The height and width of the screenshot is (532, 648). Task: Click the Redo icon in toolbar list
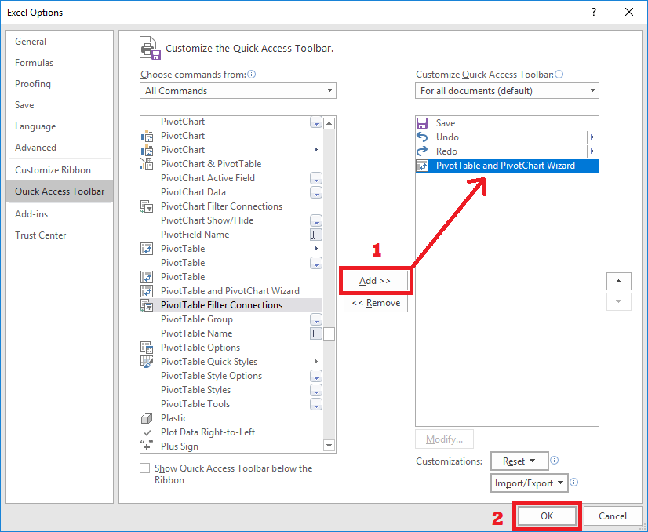coord(422,151)
